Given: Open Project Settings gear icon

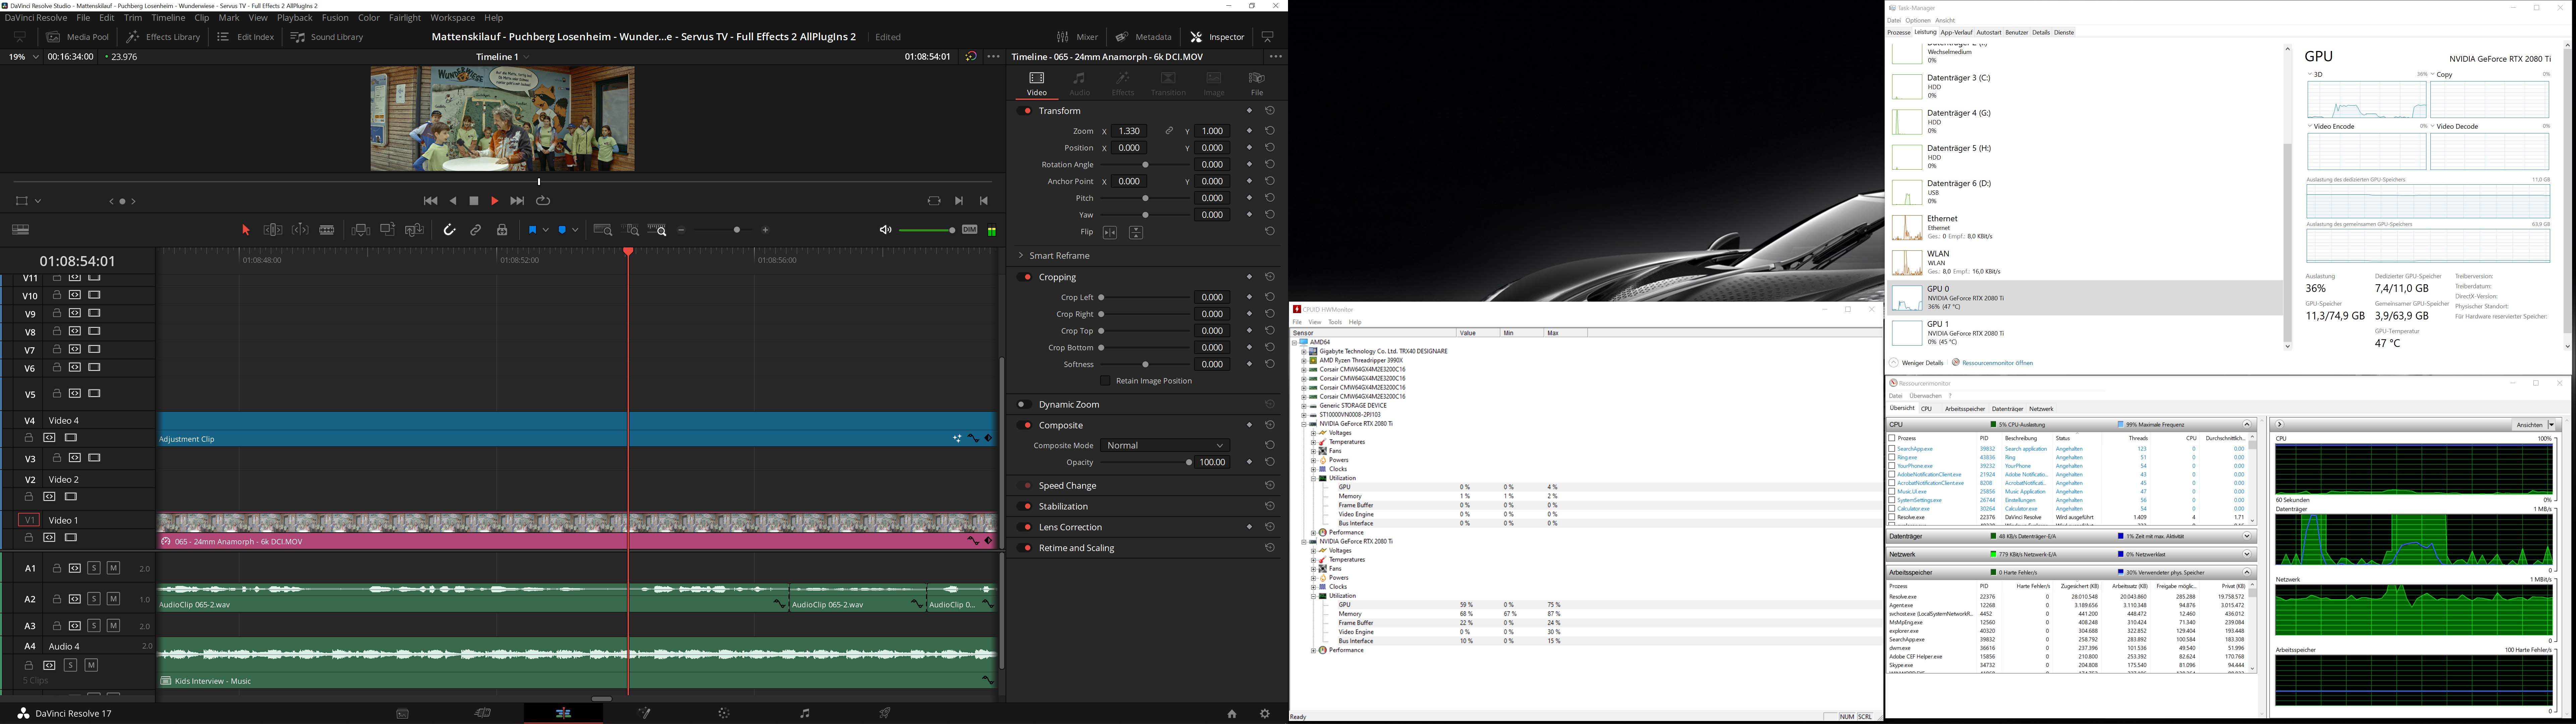Looking at the screenshot, I should pos(1265,714).
